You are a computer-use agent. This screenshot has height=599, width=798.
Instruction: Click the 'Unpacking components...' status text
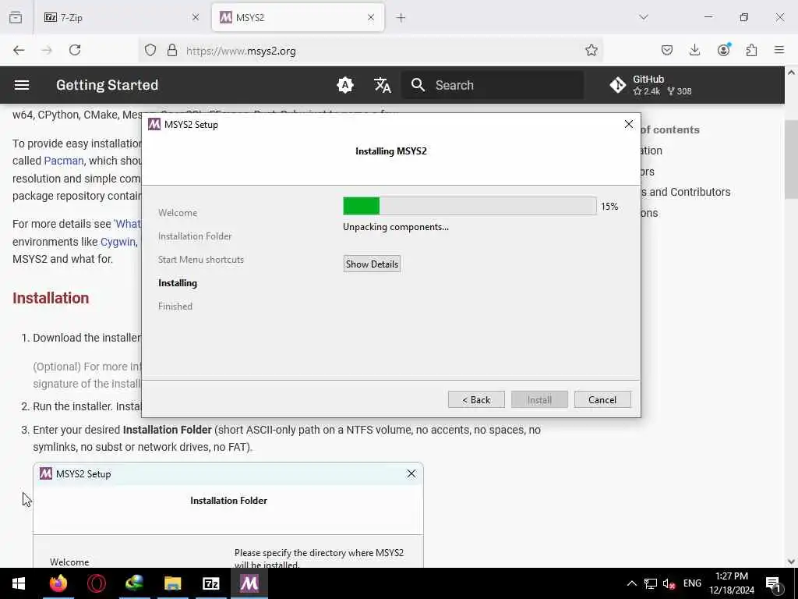396,227
